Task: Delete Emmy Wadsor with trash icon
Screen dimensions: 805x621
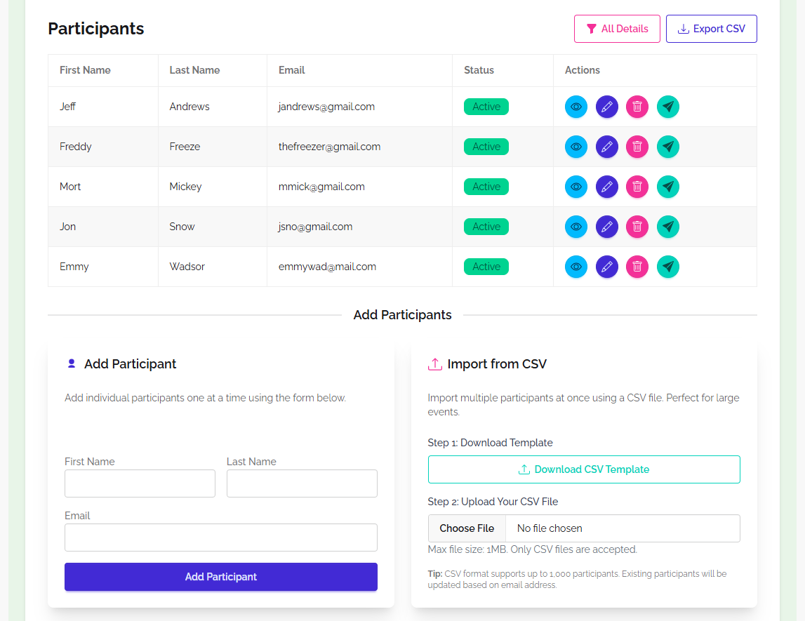Action: coord(637,267)
